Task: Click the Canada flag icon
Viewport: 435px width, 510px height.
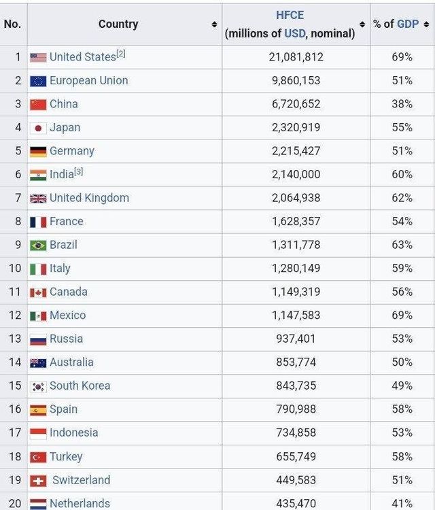Action: pos(38,292)
